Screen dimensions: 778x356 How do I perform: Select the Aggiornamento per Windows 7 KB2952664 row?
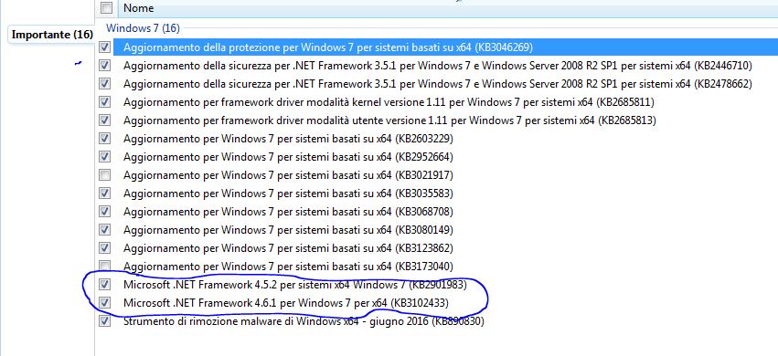(x=288, y=157)
